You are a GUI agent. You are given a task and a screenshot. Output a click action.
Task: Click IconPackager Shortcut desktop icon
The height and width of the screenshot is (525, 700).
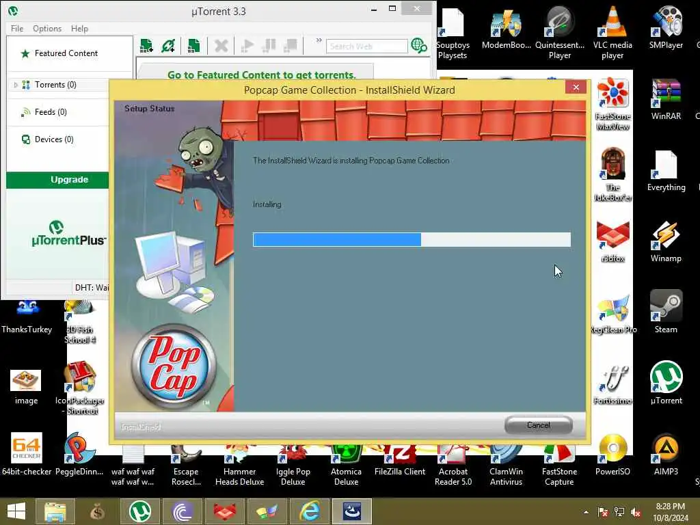pyautogui.click(x=79, y=388)
